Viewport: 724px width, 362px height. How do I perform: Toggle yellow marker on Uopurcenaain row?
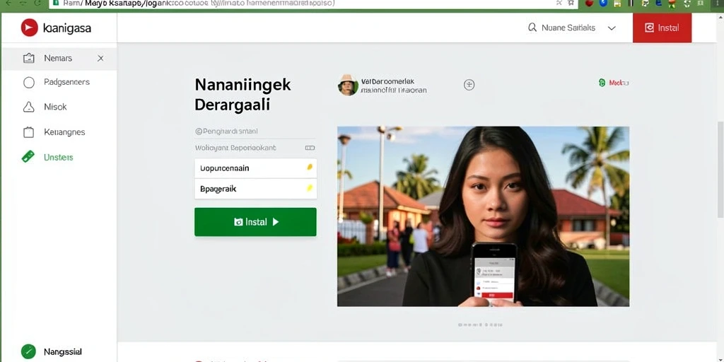point(310,167)
